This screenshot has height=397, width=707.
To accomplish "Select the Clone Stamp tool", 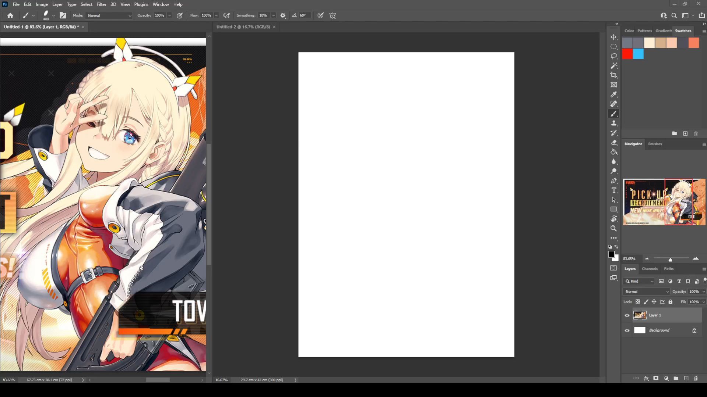I will click(613, 123).
